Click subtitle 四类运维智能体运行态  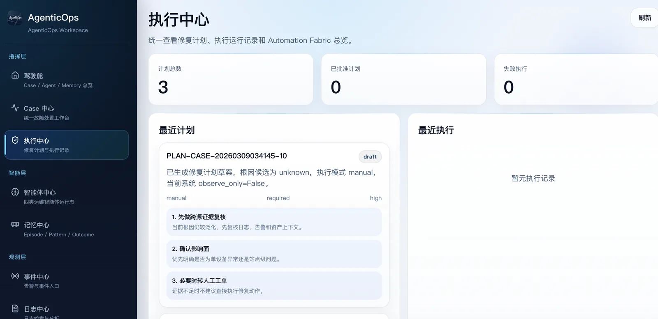(49, 202)
